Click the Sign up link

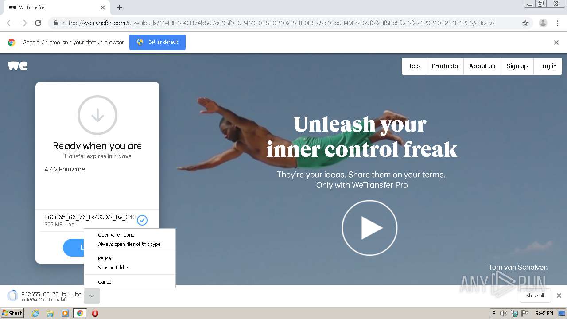(x=517, y=66)
